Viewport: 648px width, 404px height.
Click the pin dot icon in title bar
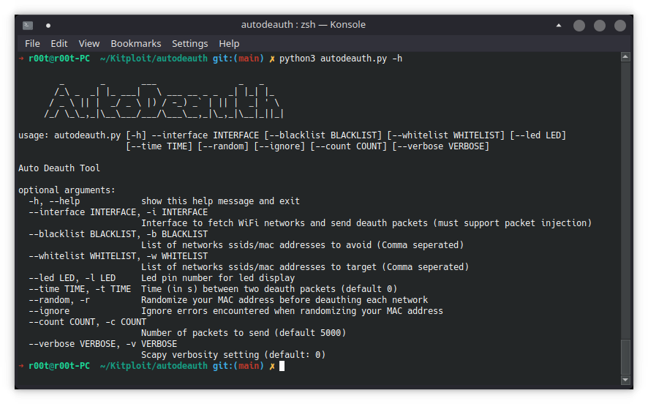coord(48,26)
